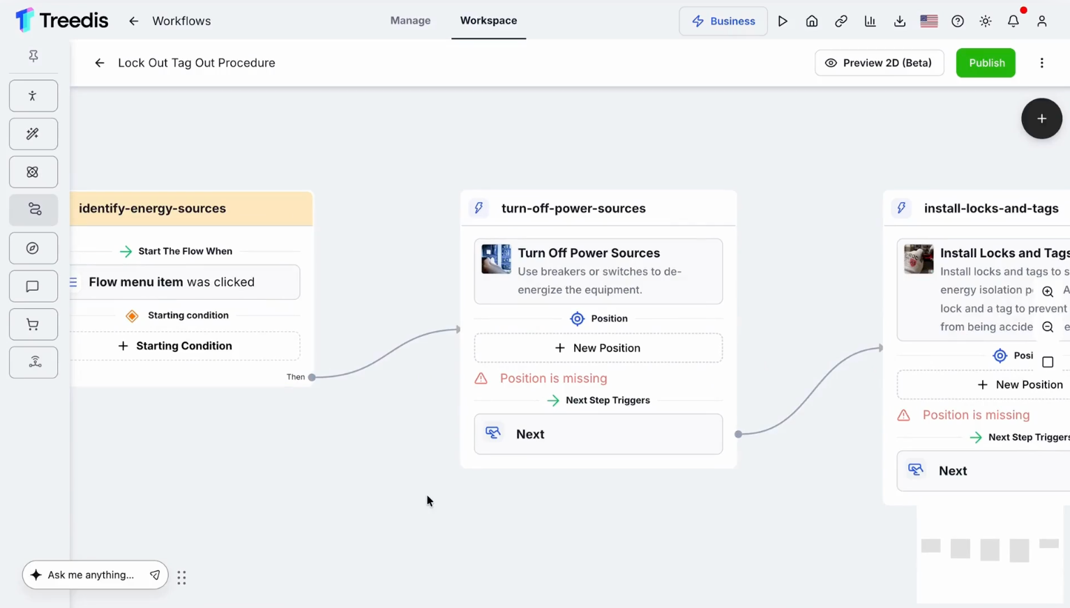The width and height of the screenshot is (1070, 608).
Task: Open the help question mark icon
Action: pos(958,21)
